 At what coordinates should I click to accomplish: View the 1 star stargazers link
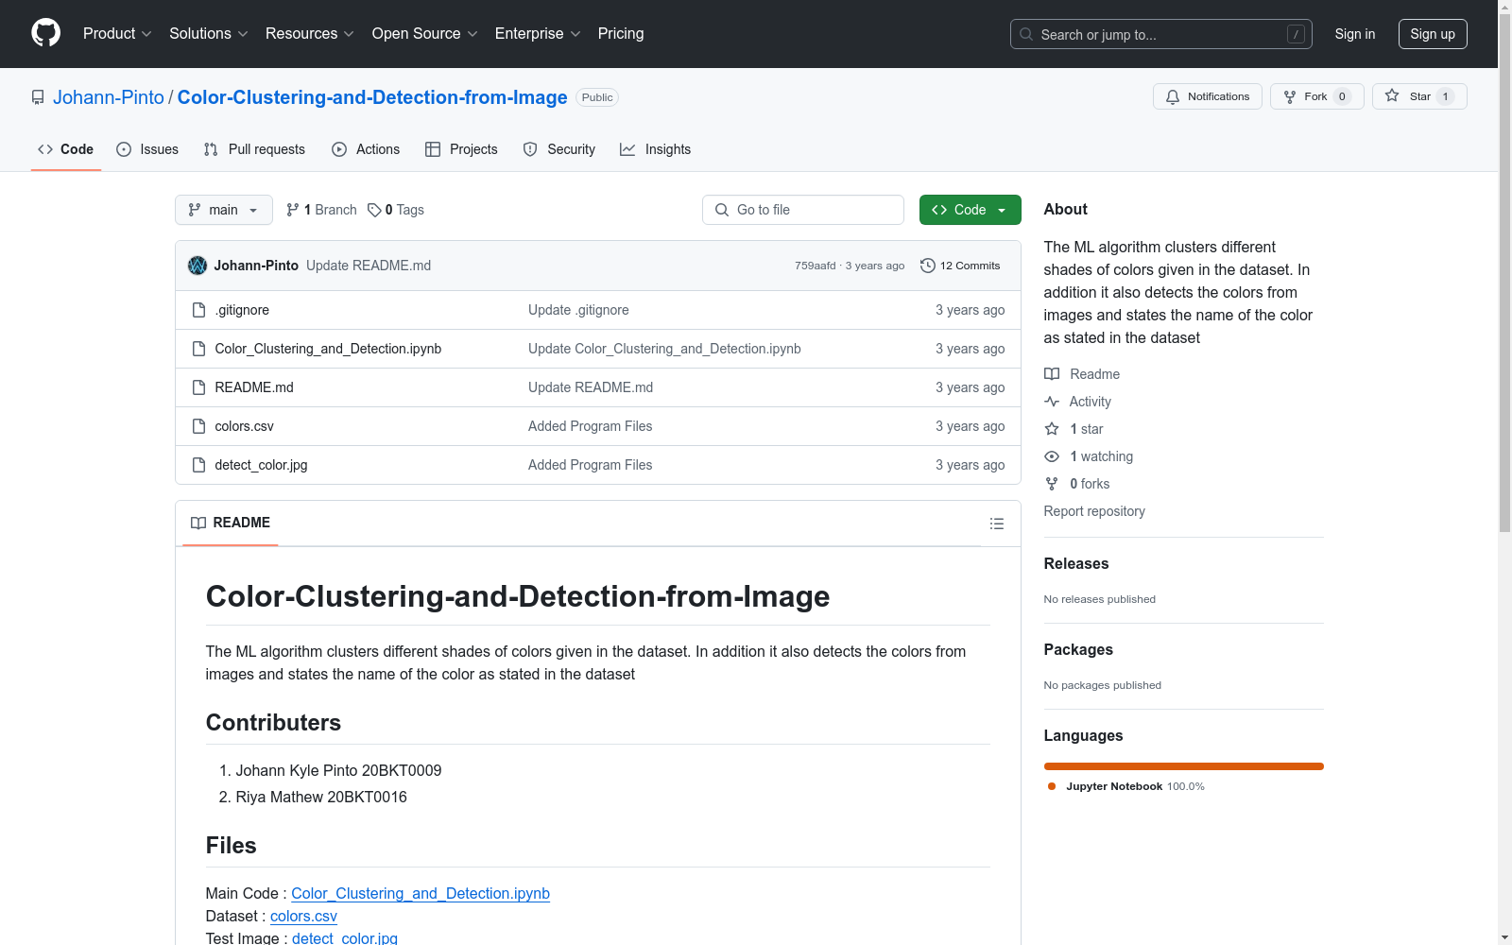point(1074,429)
